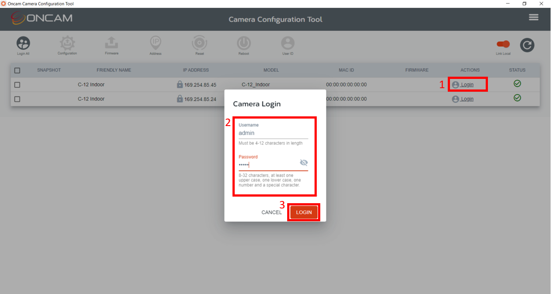This screenshot has width=551, height=294.
Task: Toggle the Link Local switch
Action: pos(503,44)
